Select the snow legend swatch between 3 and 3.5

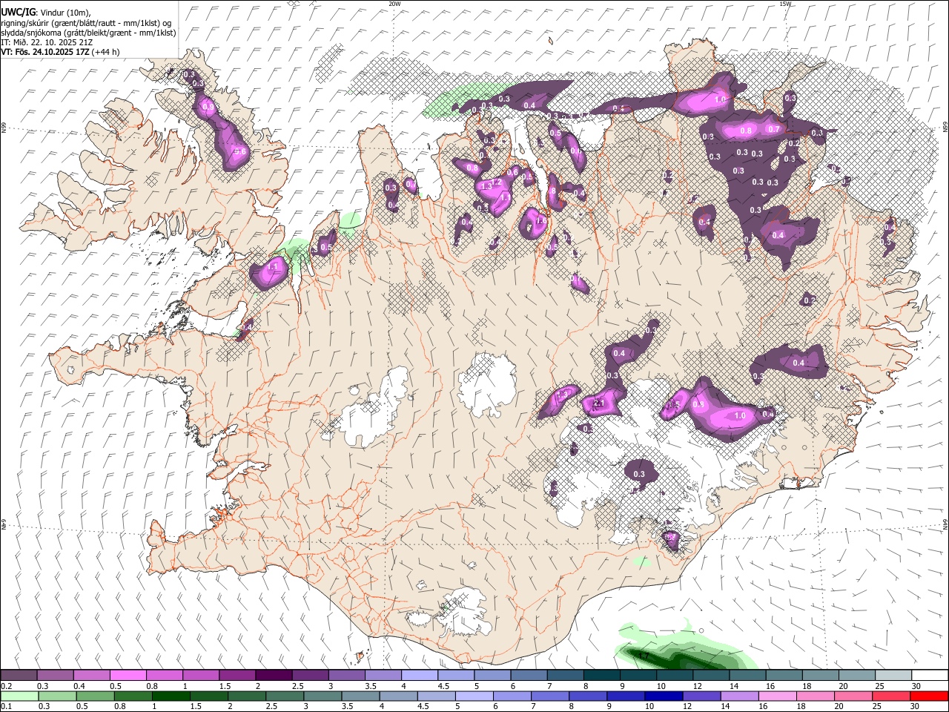click(x=346, y=676)
